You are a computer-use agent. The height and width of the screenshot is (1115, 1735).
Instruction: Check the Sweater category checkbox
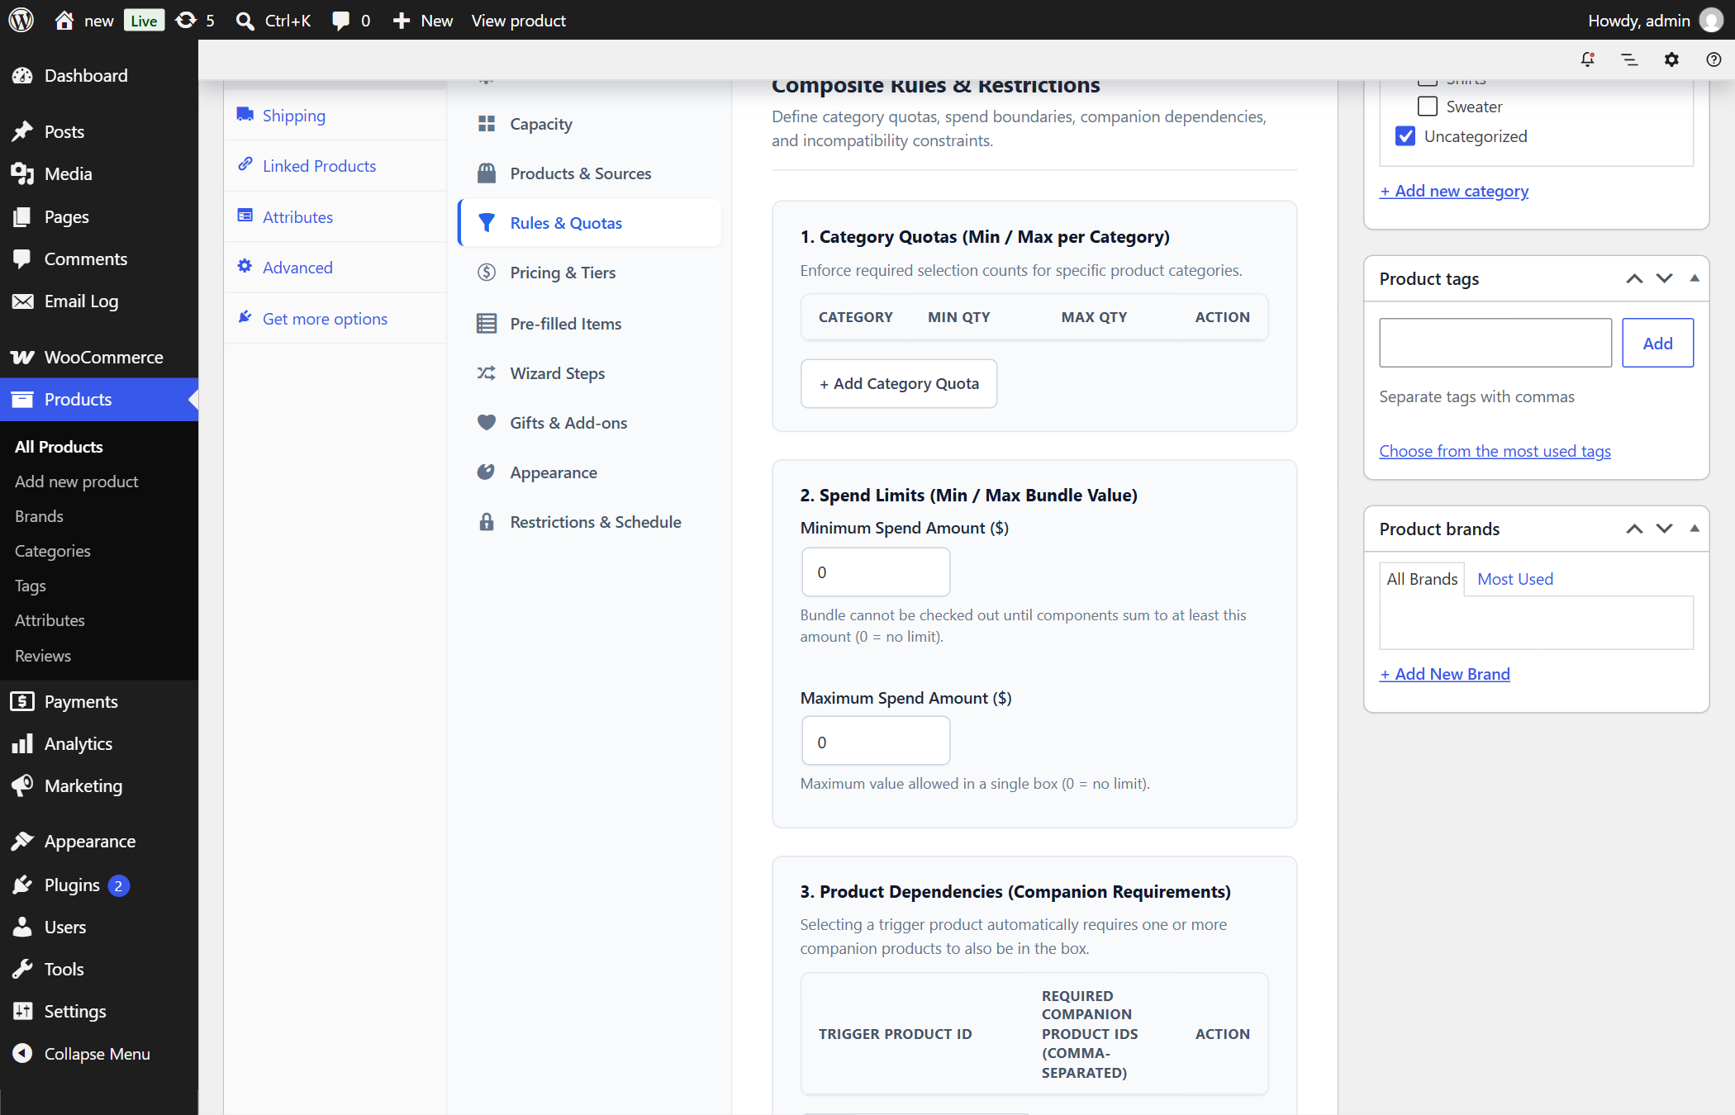[1427, 107]
